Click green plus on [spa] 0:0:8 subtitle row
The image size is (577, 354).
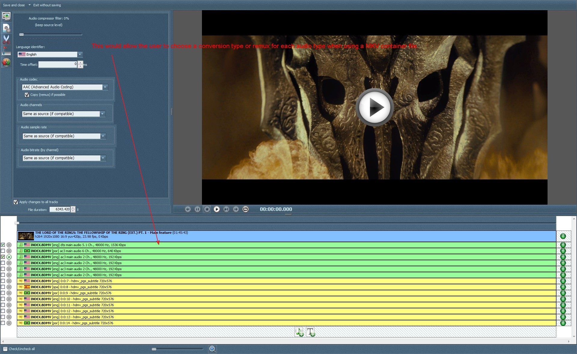(x=563, y=287)
